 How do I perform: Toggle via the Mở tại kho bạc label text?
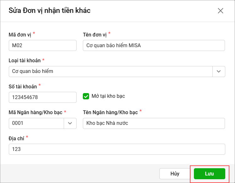coord(108,96)
